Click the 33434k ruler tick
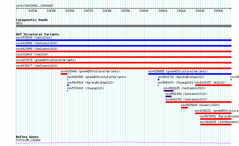Viewport: 239px width, 146px height. [x=33, y=11]
